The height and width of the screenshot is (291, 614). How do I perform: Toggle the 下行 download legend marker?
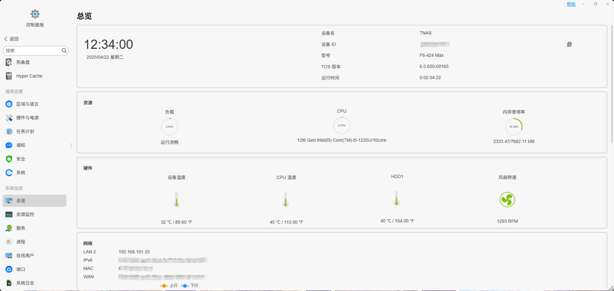pos(185,286)
